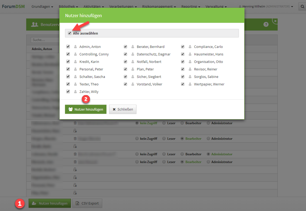Click the user icon beside Kredit, Karin
Image resolution: width=306 pixels, height=211 pixels.
pos(75,62)
